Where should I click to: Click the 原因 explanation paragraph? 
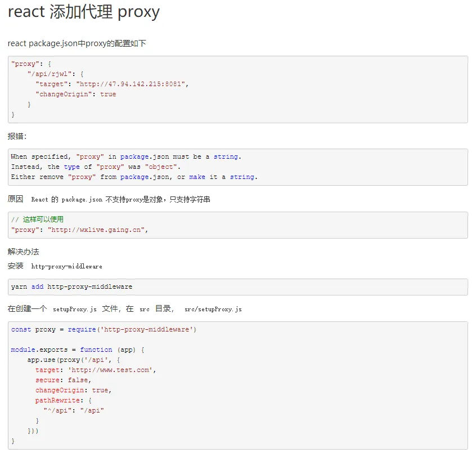click(x=109, y=199)
